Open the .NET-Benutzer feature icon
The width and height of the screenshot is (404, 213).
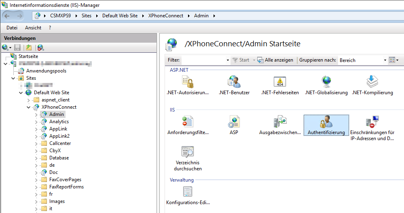234,82
